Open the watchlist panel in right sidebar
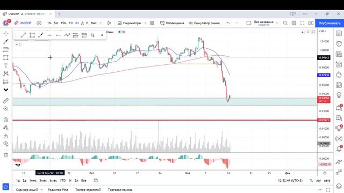Image resolution: width=344 pixels, height=193 pixels. click(x=339, y=33)
